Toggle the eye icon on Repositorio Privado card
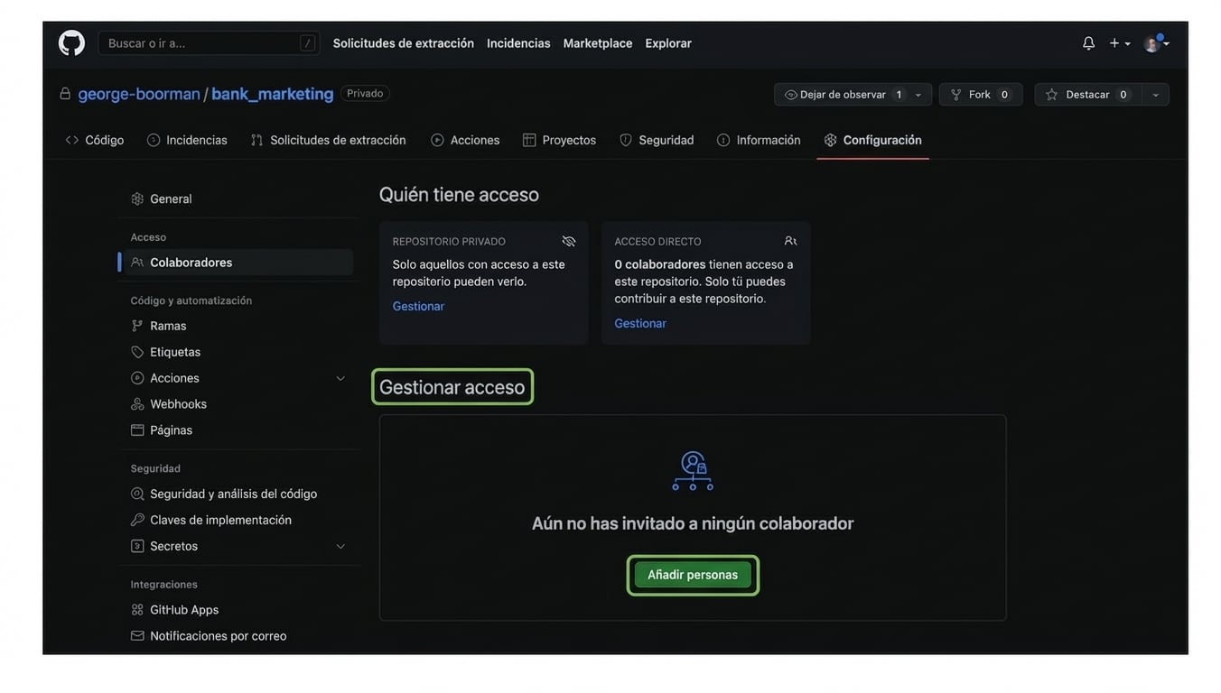 coord(567,239)
